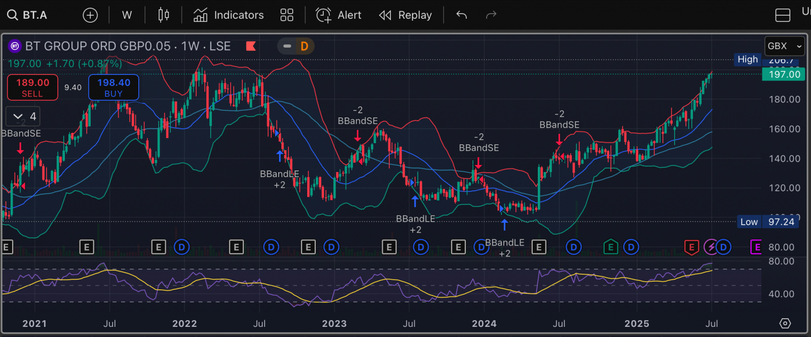This screenshot has width=811, height=337.
Task: Click the 160.00 price scale value
Action: pos(785,129)
